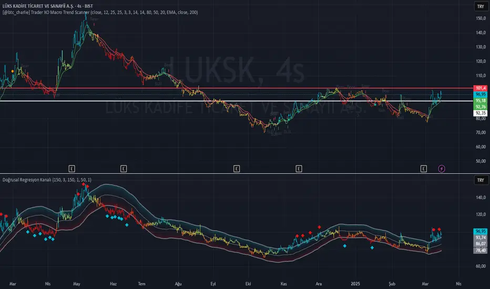Open the earnings marker E between Eyl and Eki

coord(237,169)
